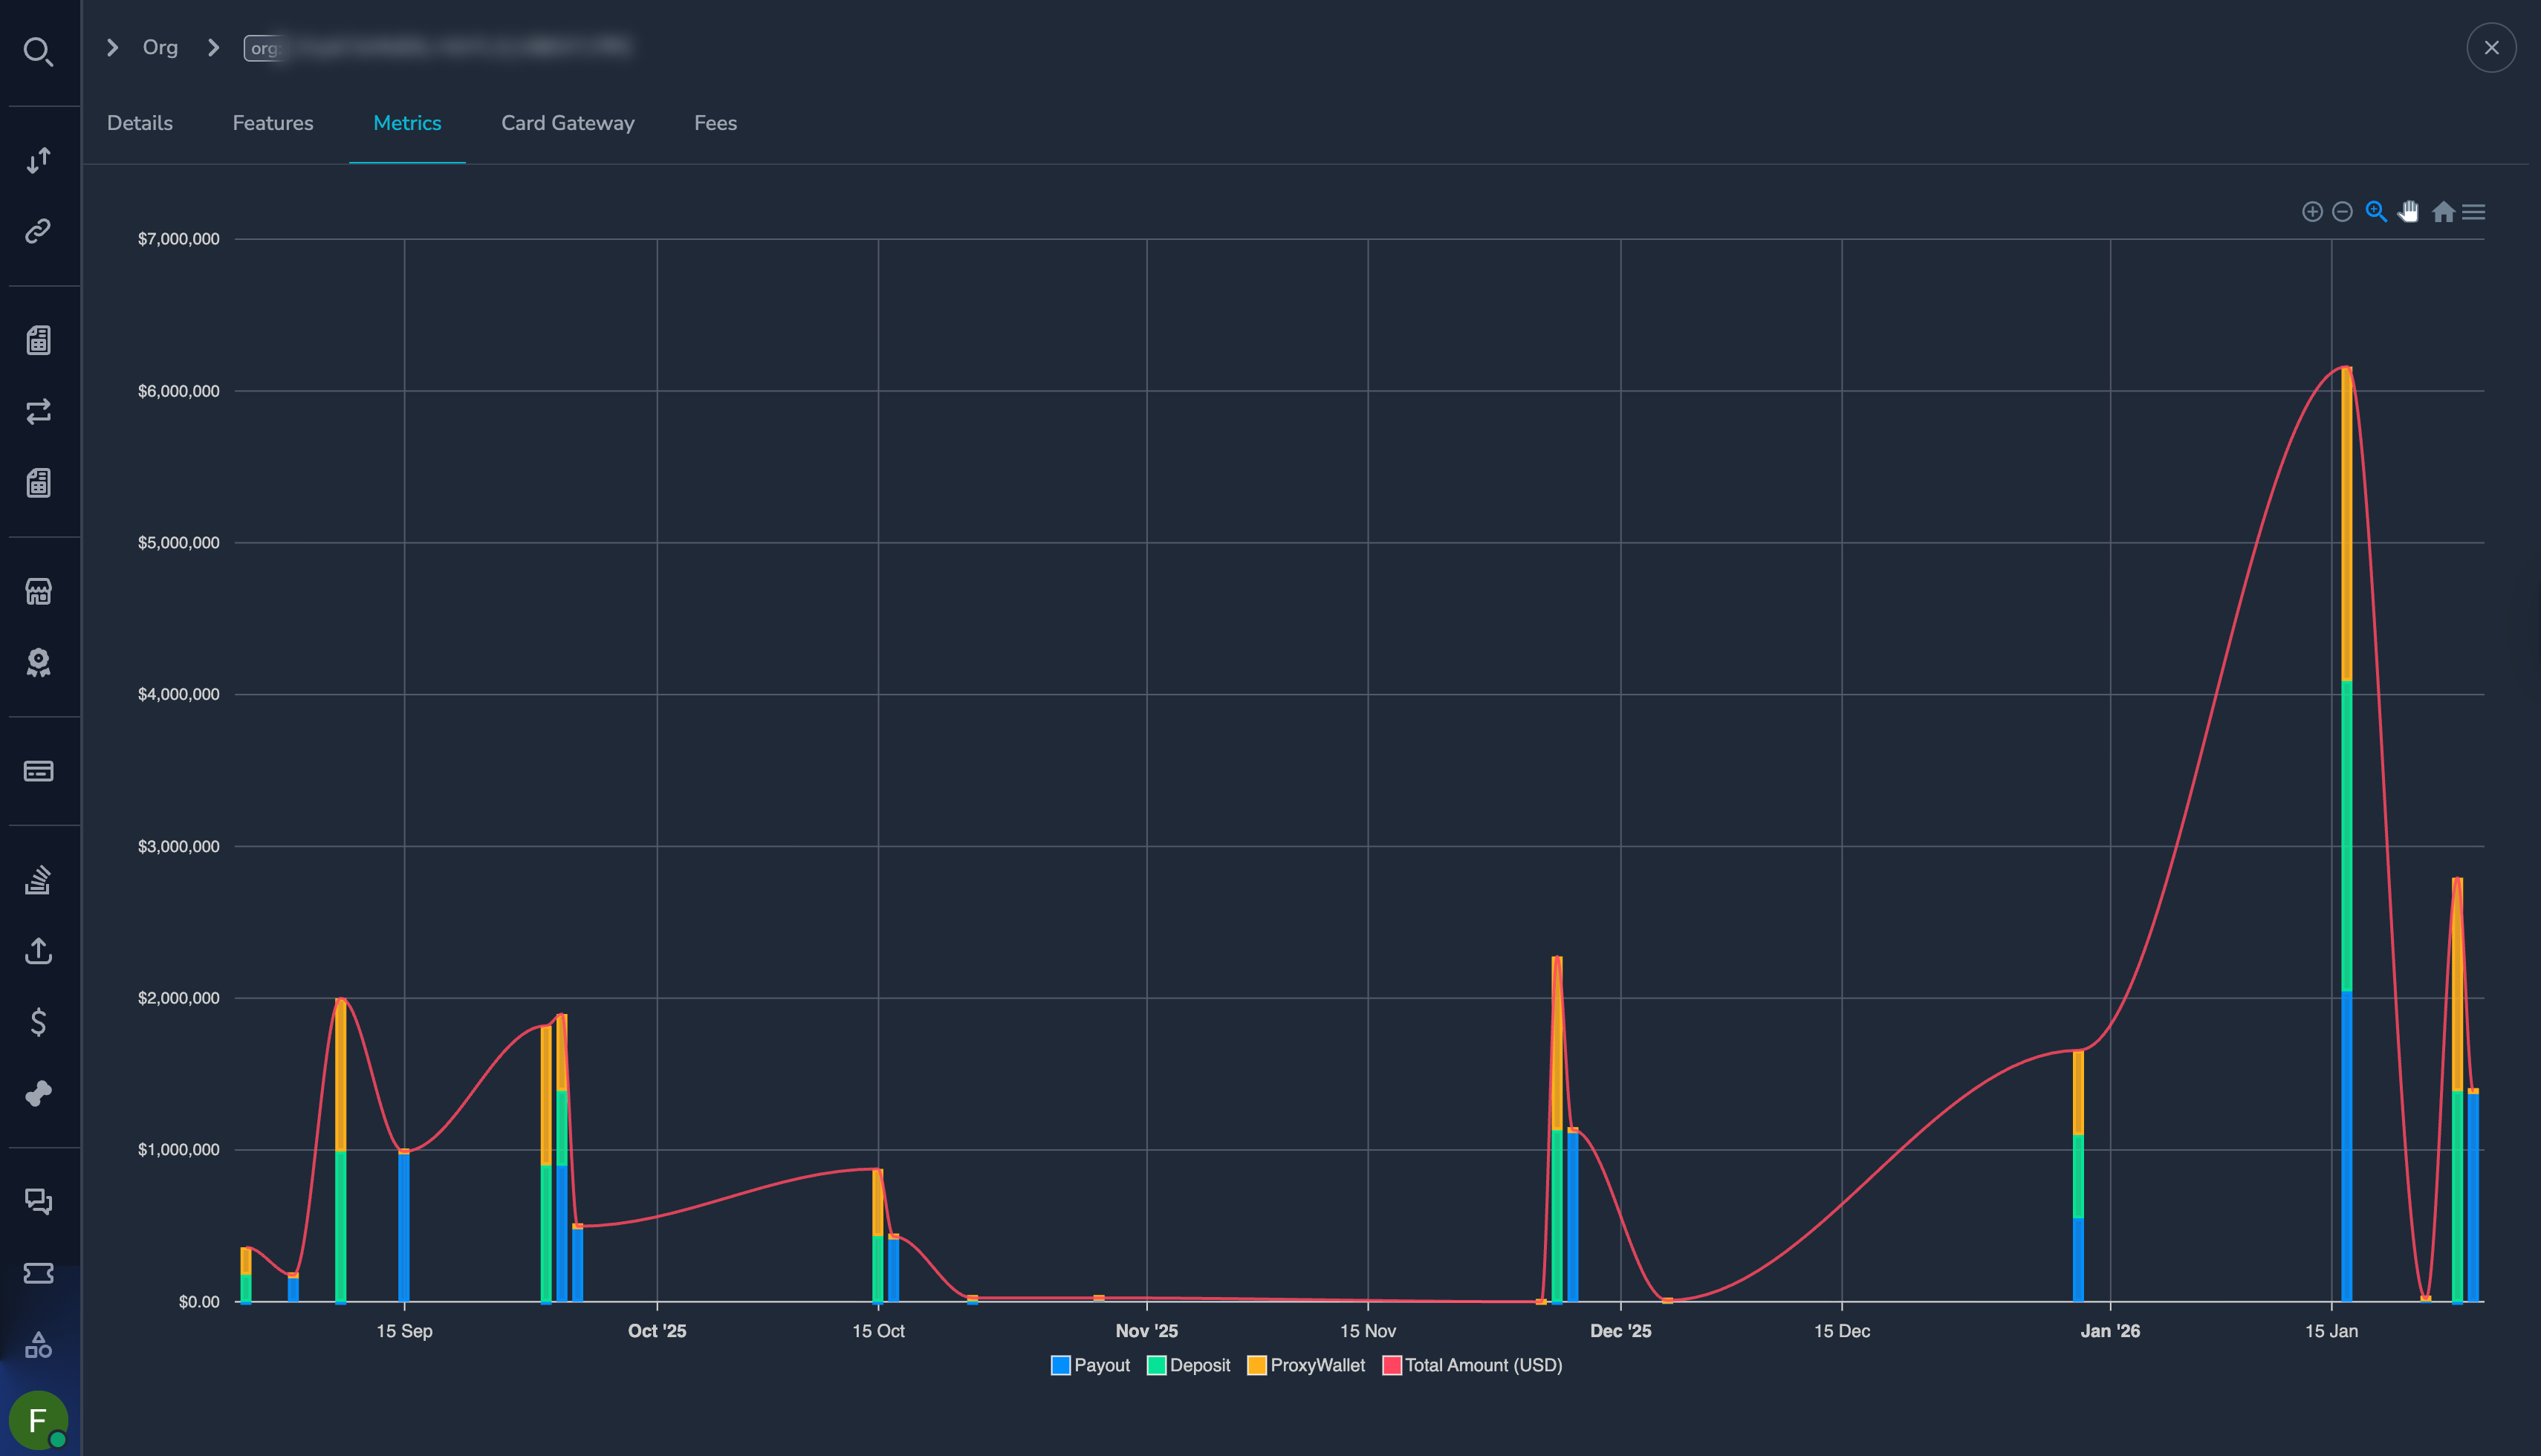2541x1456 pixels.
Task: Switch to the Features tab
Action: [x=273, y=123]
